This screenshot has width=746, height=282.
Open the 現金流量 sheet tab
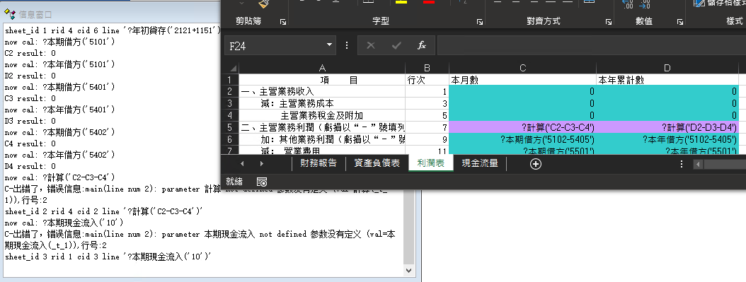coord(480,163)
